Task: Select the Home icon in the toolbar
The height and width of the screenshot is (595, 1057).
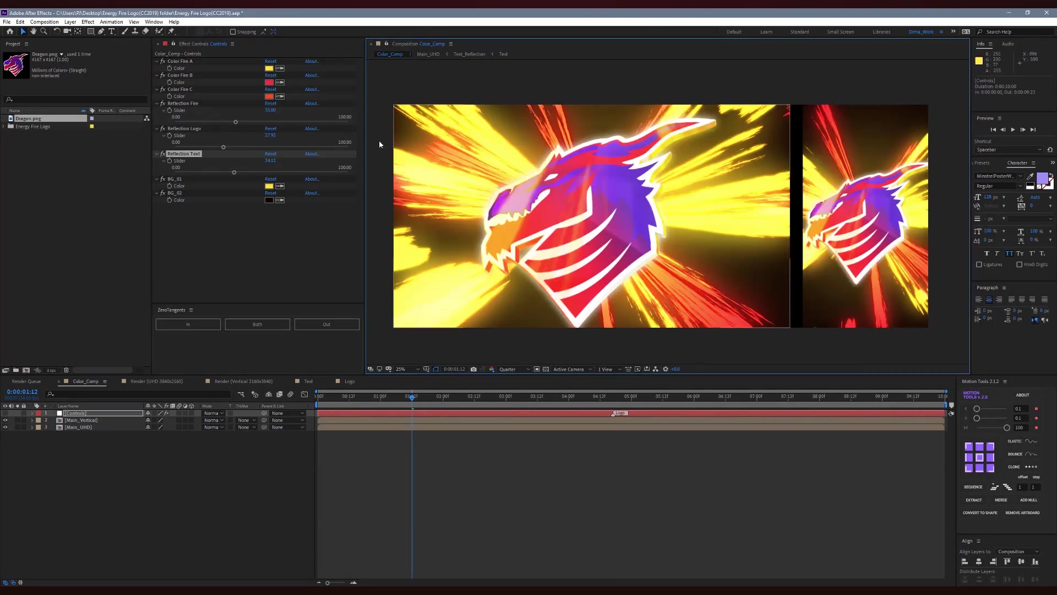Action: pos(9,31)
